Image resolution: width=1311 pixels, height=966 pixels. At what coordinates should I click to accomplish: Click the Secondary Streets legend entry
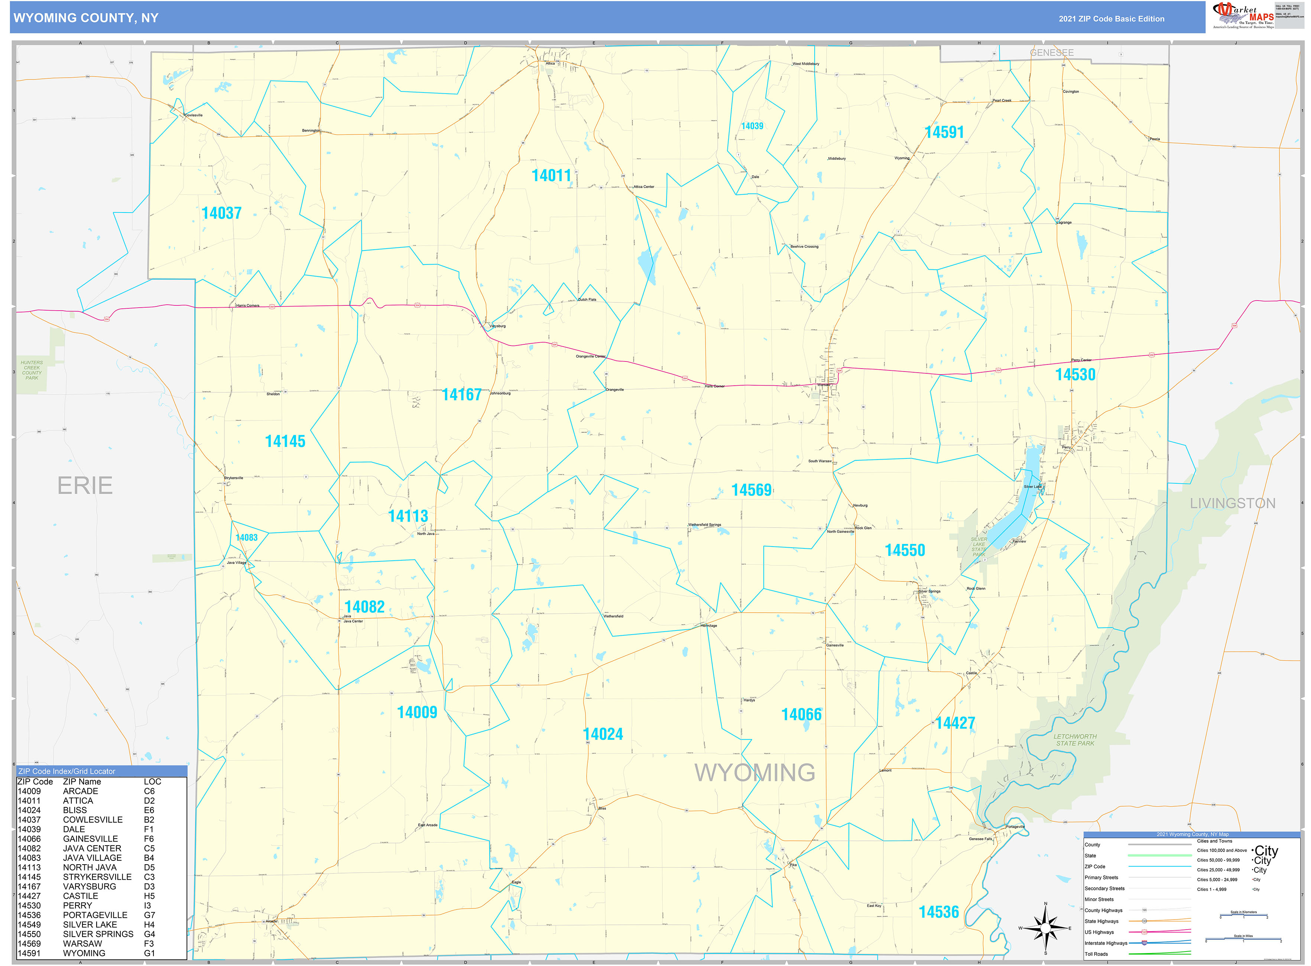tap(1138, 888)
